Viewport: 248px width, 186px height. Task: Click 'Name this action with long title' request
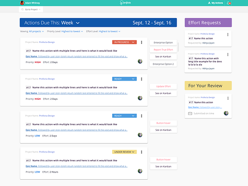pos(205,61)
